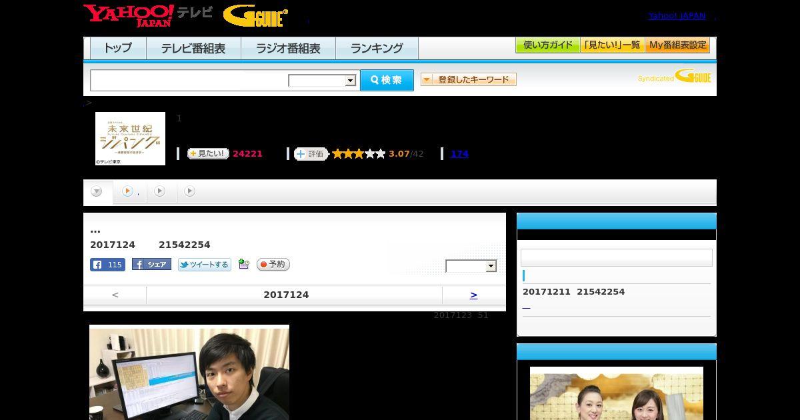Expand the dropdown beside the 予約 row
800x420 pixels.
pyautogui.click(x=471, y=266)
